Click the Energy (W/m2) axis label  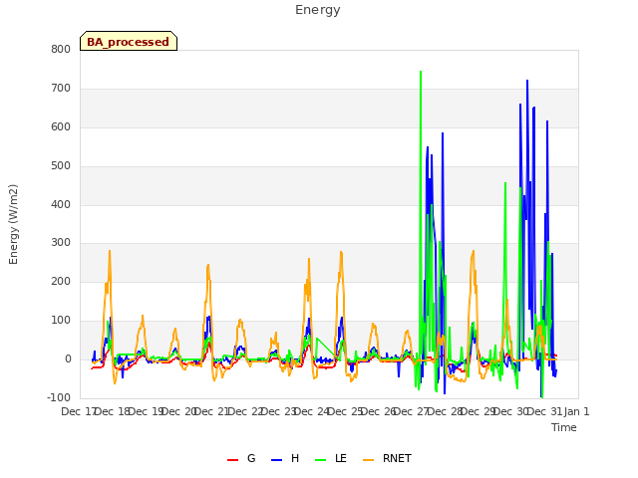[x=13, y=224]
